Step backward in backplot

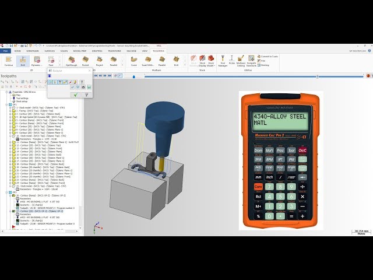100,76
